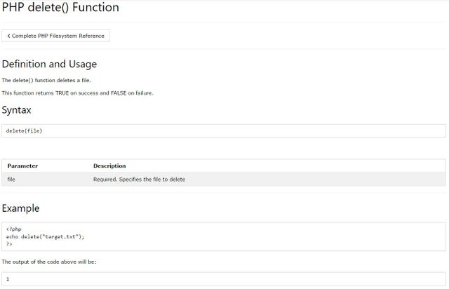Viewport: 449px width, 289px height.
Task: Click the ?> closing tag line
Action: pos(9,244)
